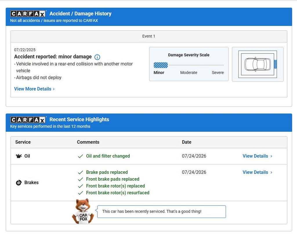Click the chevron after Oil View Details
The width and height of the screenshot is (297, 235).
pos(271,156)
